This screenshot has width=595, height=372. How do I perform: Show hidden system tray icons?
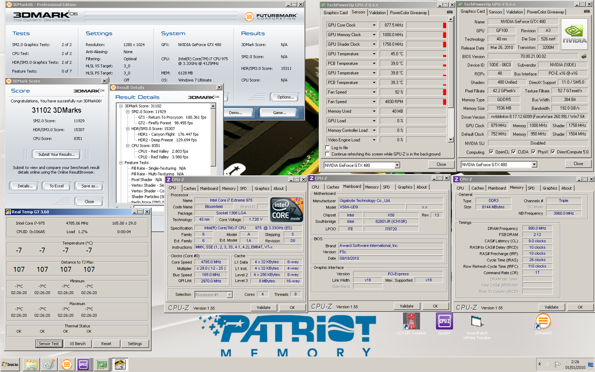pyautogui.click(x=539, y=364)
